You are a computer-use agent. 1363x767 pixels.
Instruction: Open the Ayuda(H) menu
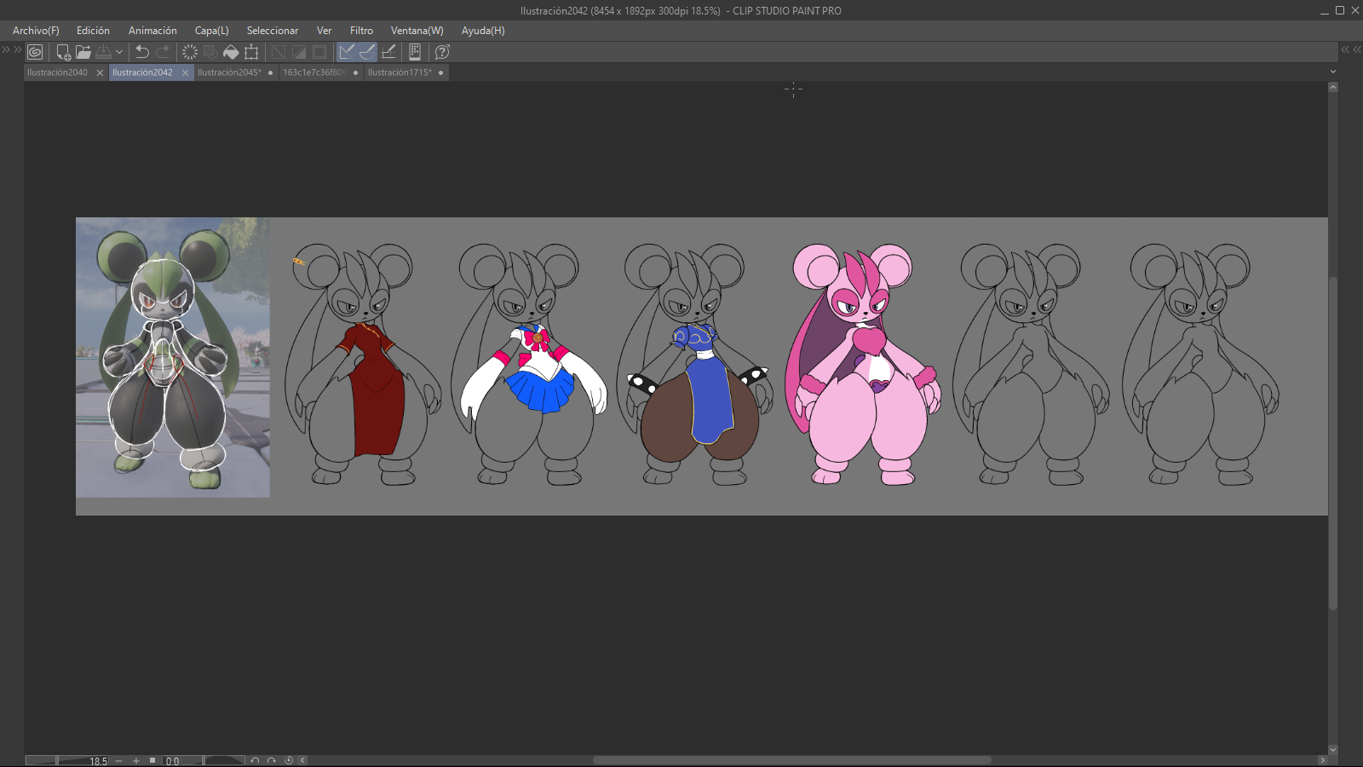pyautogui.click(x=483, y=31)
